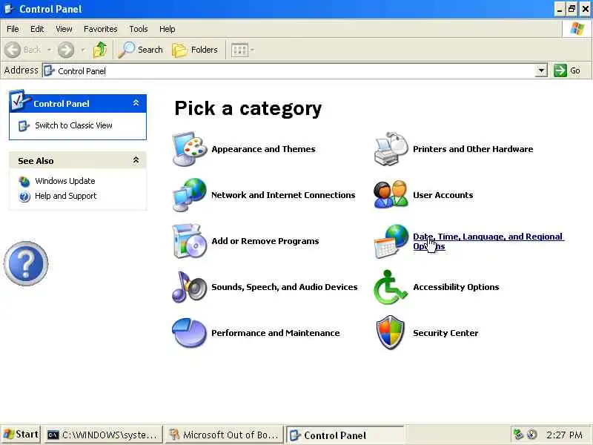
Task: Open Performance and Maintenance pie chart icon
Action: [x=189, y=333]
